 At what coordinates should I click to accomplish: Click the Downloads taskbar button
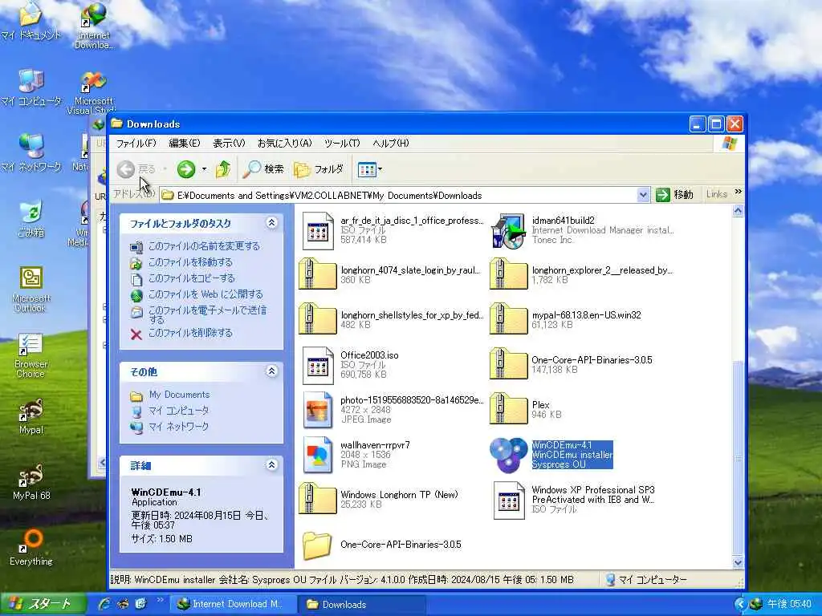pyautogui.click(x=362, y=605)
